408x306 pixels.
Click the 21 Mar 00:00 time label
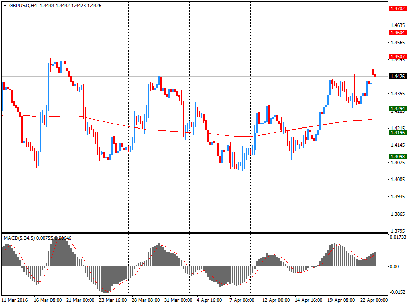pyautogui.click(x=80, y=300)
